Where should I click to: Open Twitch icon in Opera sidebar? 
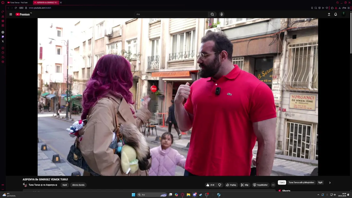coord(3,37)
